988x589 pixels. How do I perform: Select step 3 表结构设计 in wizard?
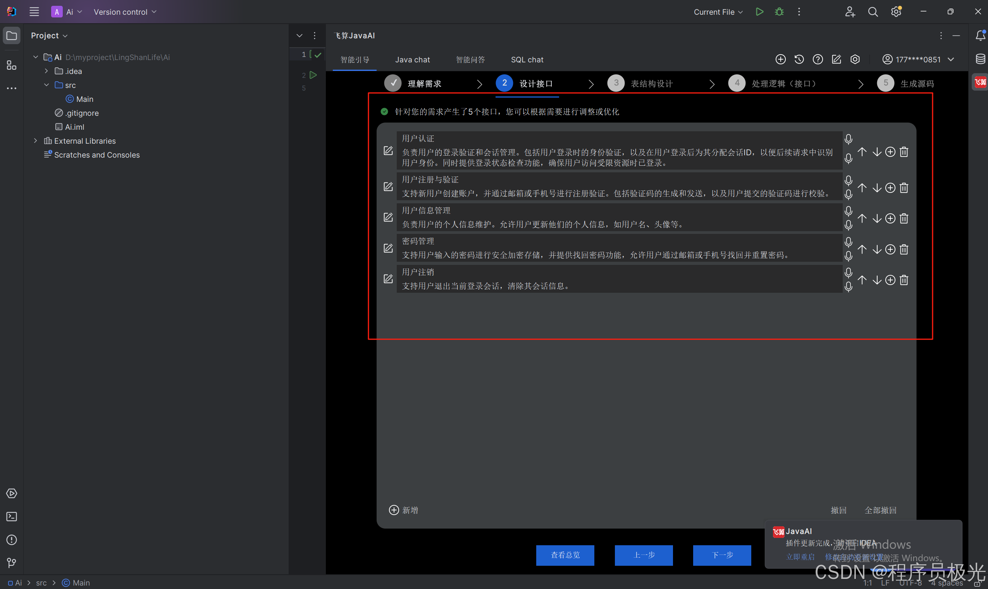pos(616,83)
